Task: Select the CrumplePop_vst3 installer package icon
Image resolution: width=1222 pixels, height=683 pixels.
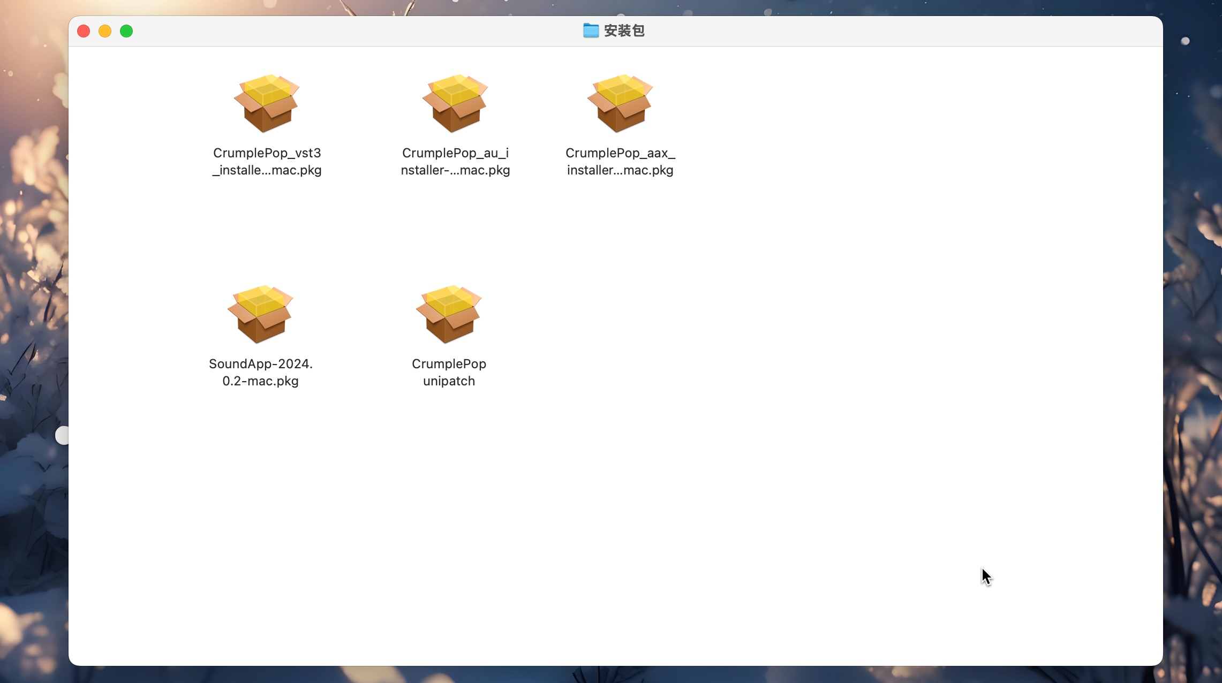Action: click(x=267, y=103)
